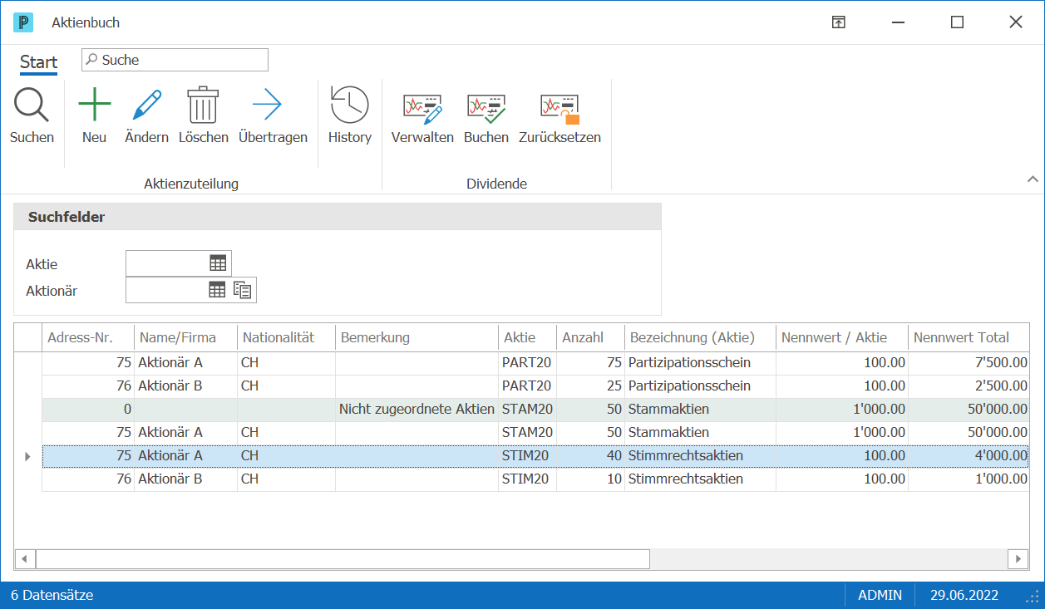The width and height of the screenshot is (1045, 609).
Task: Open the Aktie lookup grid icon
Action: pos(218,263)
